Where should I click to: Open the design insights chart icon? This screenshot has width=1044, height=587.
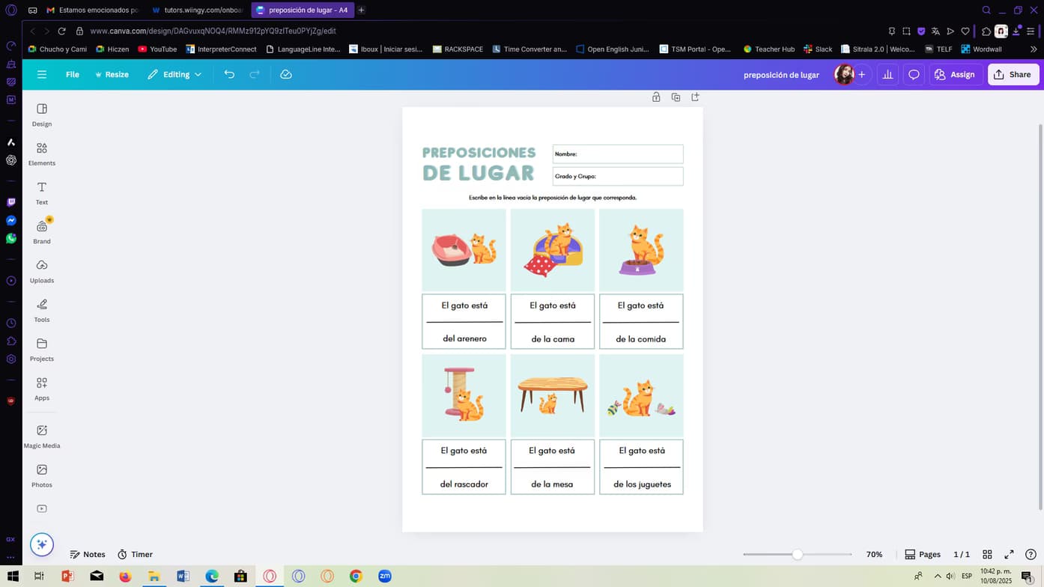887,74
